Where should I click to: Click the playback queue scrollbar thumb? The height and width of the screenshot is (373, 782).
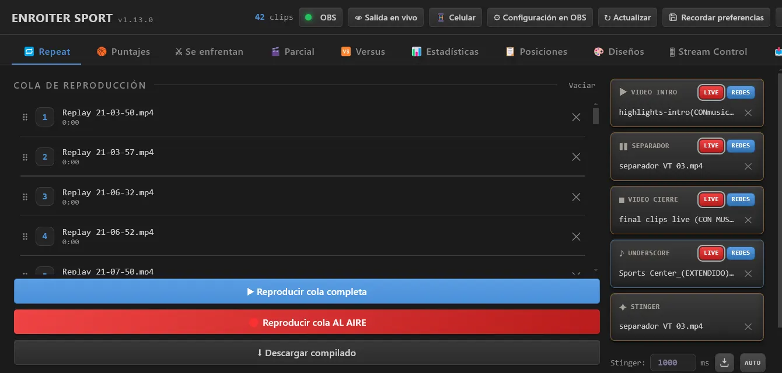[x=596, y=115]
